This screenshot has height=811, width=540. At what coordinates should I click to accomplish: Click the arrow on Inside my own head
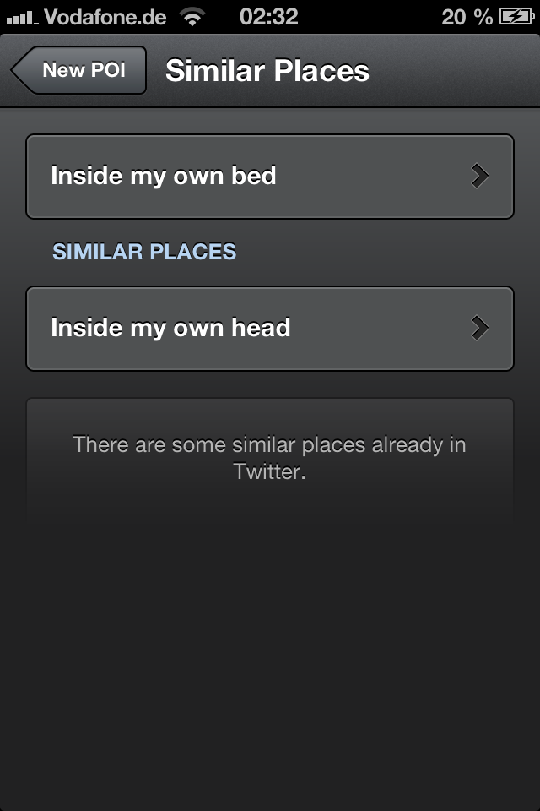(x=480, y=328)
